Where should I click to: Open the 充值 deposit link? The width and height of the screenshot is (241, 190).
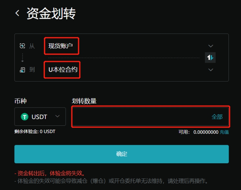224,132
